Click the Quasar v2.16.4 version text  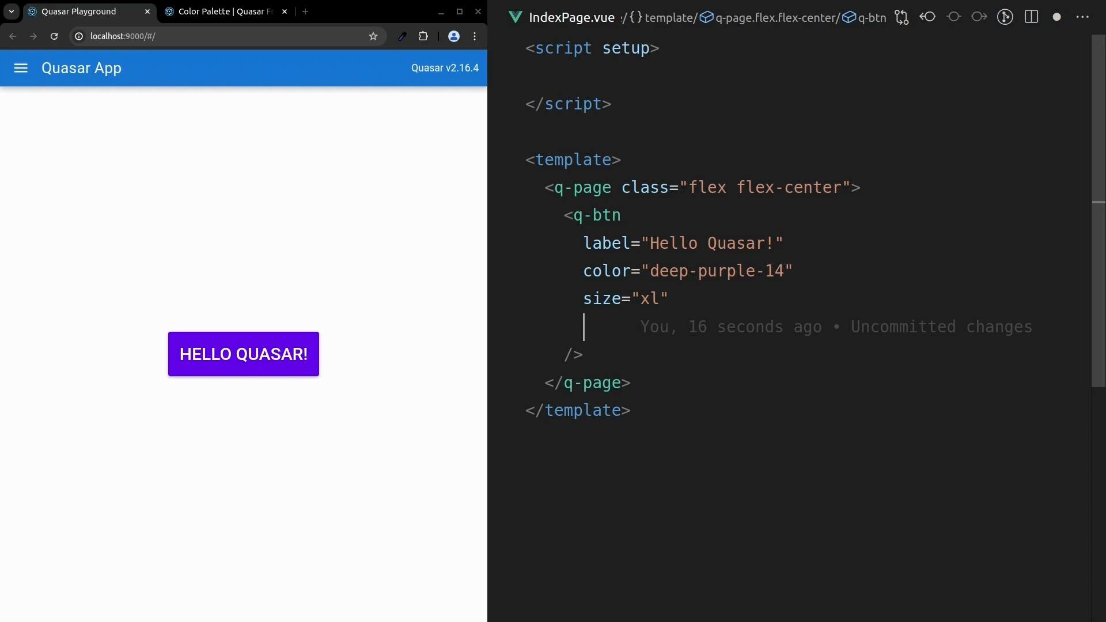coord(445,68)
